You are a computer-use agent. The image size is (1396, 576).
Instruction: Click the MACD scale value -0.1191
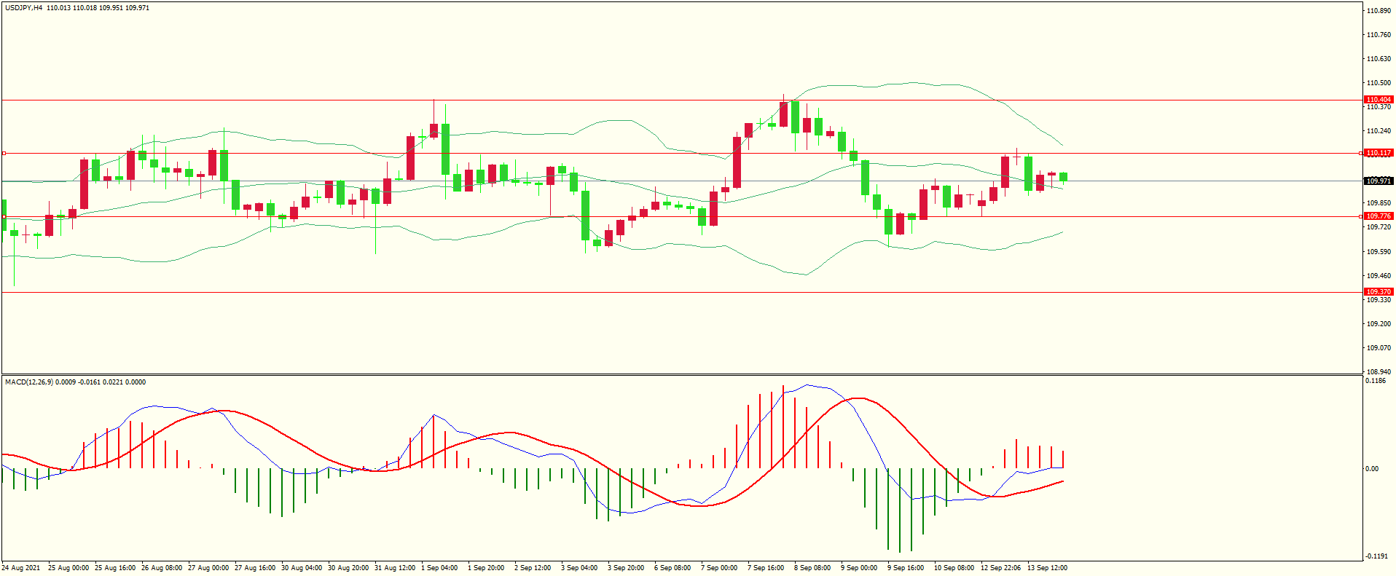1376,556
